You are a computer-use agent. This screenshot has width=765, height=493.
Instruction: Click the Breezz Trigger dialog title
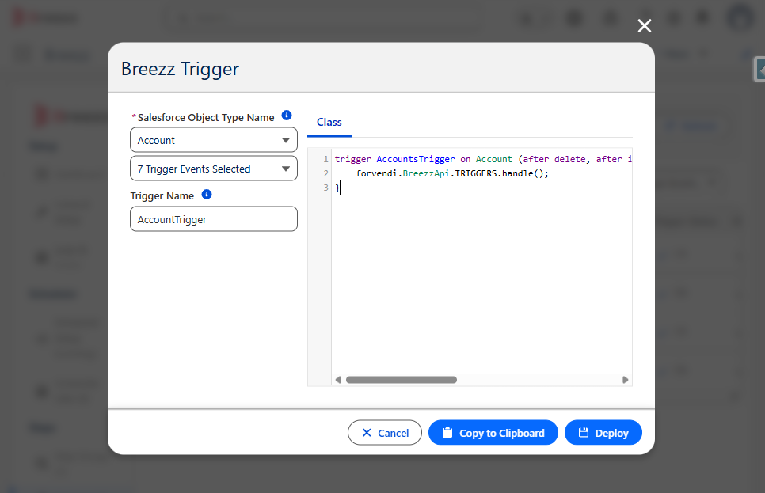click(180, 70)
